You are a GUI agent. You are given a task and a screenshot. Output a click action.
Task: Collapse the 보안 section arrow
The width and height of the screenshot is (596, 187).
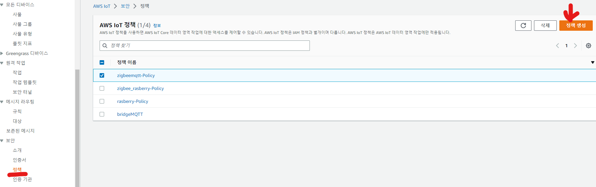(x=2, y=141)
